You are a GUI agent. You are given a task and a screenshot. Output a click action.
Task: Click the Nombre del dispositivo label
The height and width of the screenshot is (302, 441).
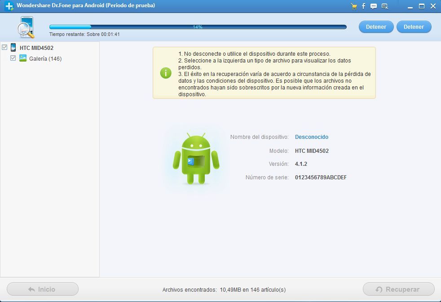259,137
